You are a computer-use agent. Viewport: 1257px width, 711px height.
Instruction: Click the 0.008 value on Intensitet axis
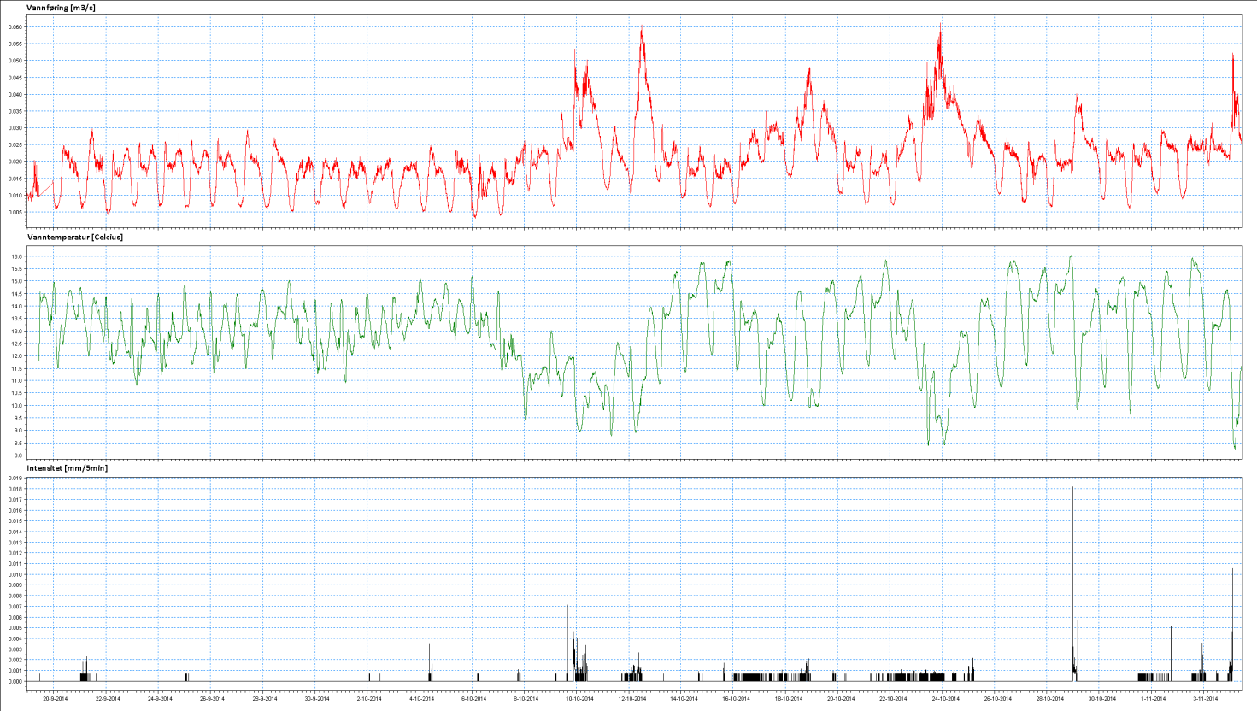click(15, 596)
